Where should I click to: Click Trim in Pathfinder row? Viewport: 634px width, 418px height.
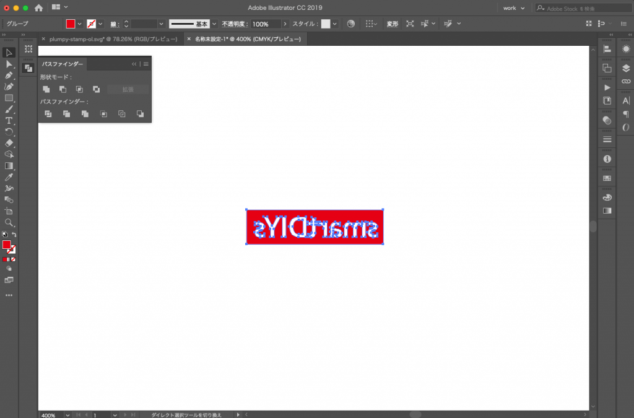pos(66,114)
